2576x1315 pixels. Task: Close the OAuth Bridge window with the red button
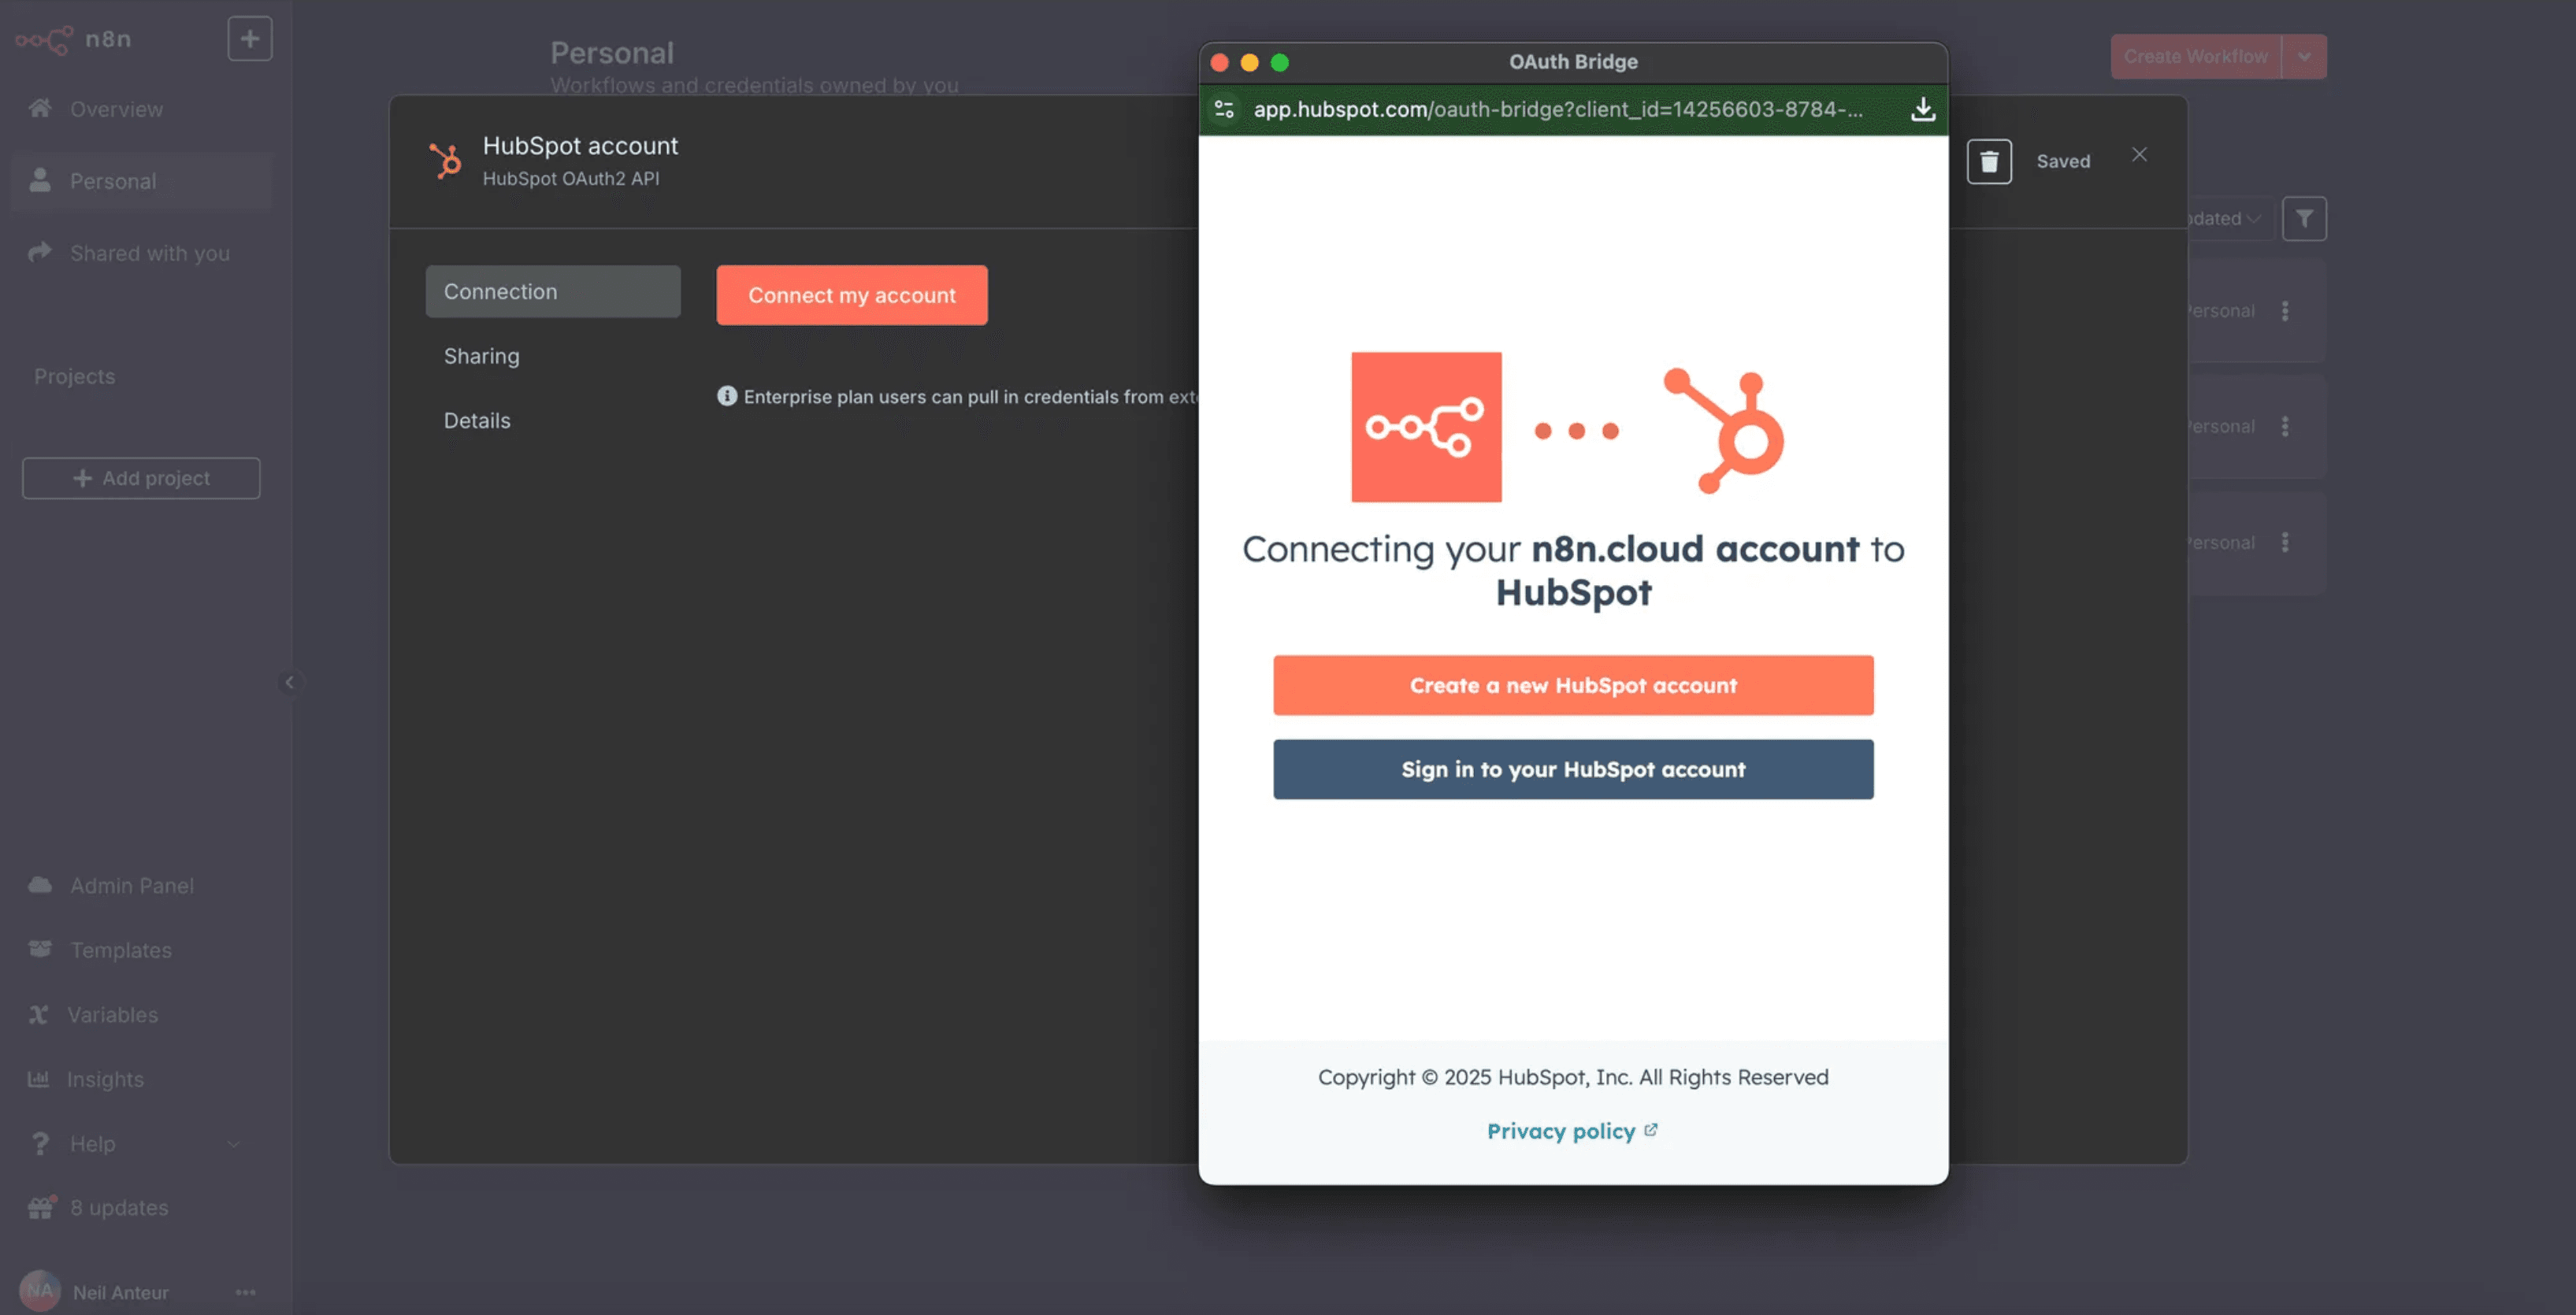pyautogui.click(x=1219, y=62)
